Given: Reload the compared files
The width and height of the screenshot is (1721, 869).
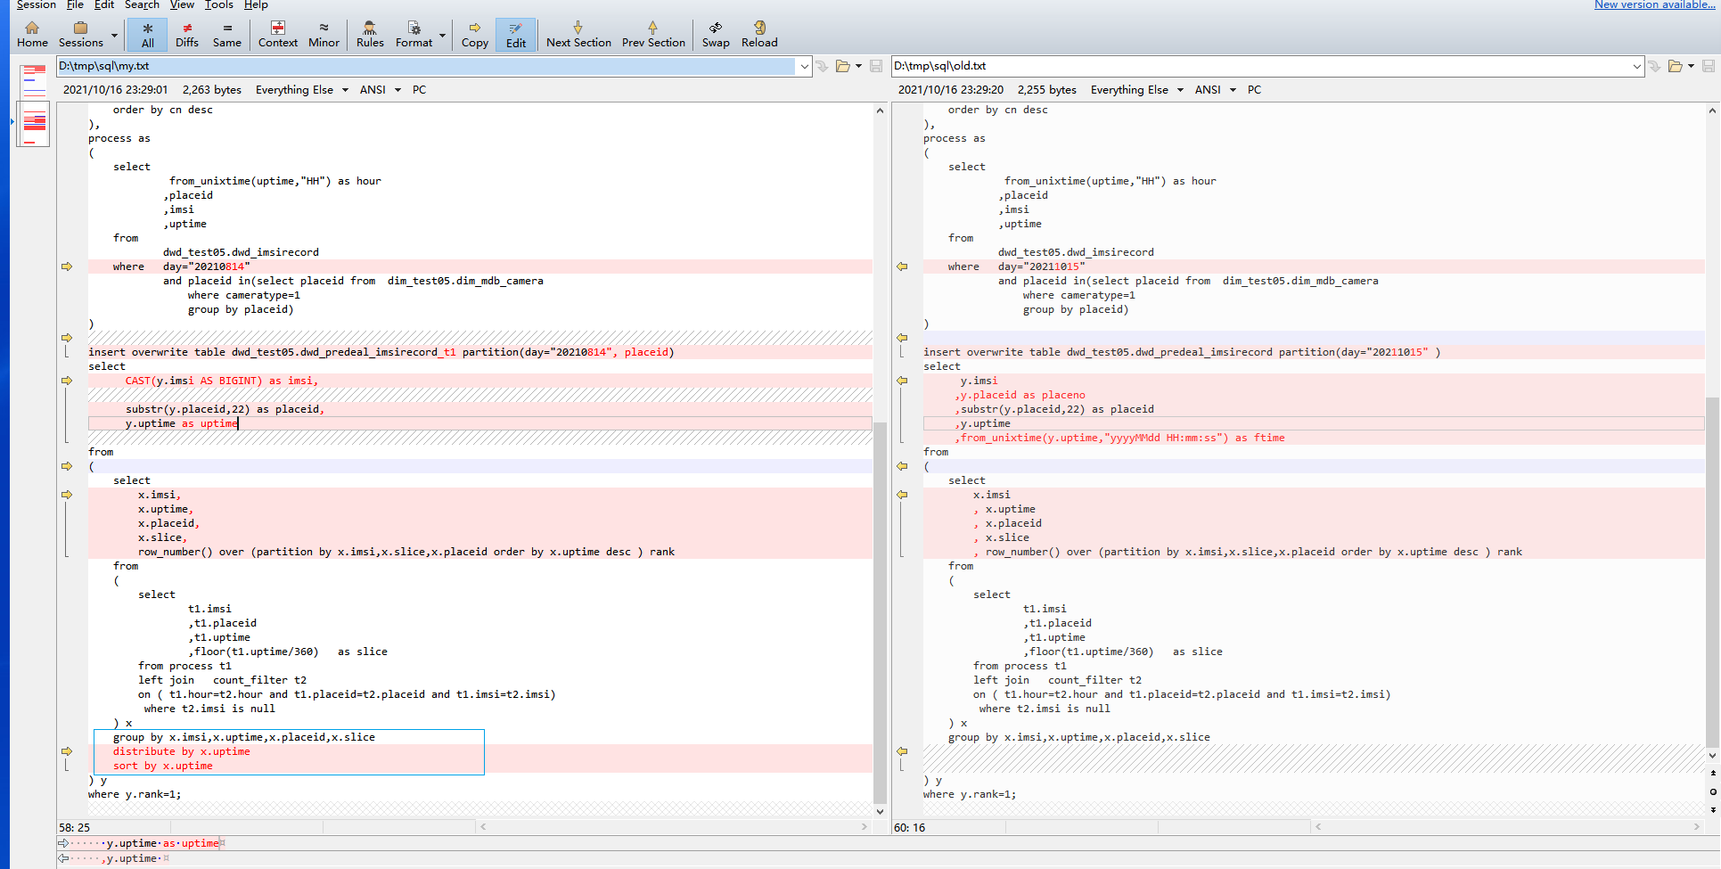Looking at the screenshot, I should click(x=759, y=34).
